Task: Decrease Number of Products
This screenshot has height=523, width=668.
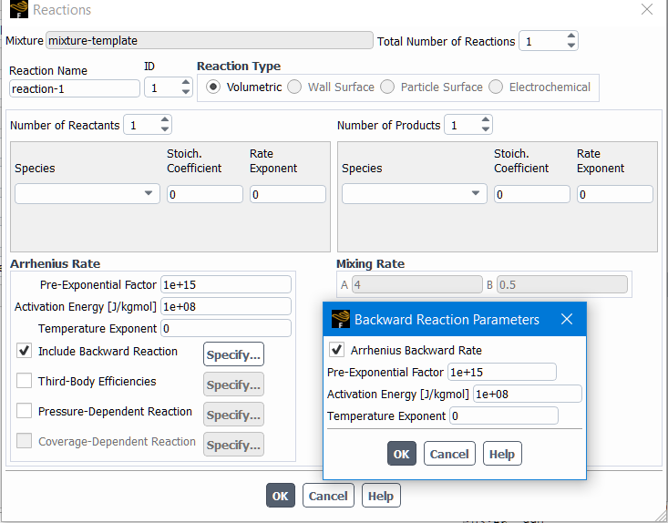Action: pyautogui.click(x=486, y=129)
